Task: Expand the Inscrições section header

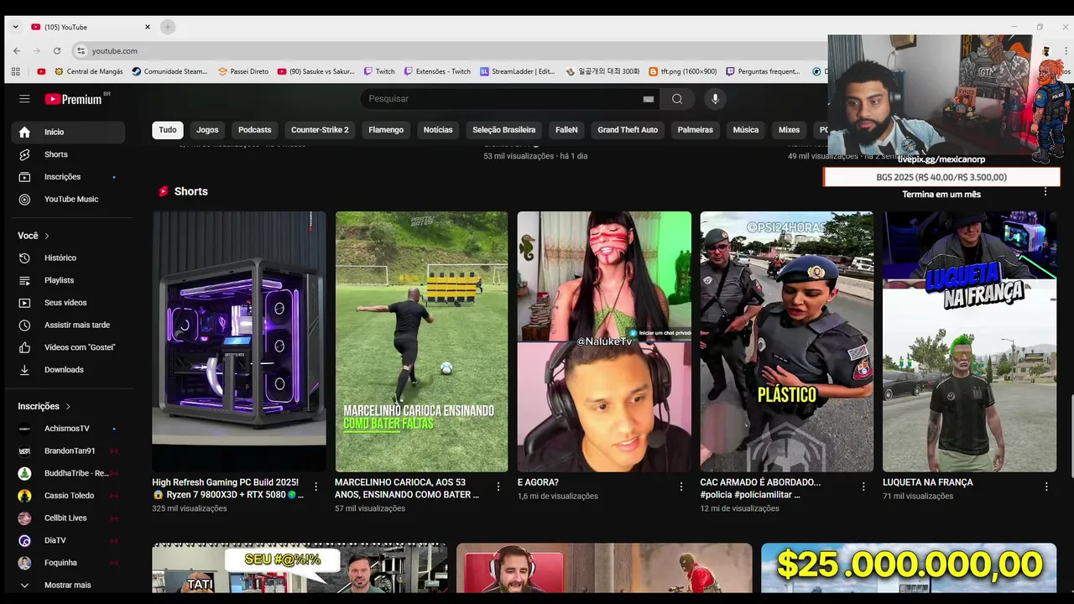Action: (x=44, y=406)
